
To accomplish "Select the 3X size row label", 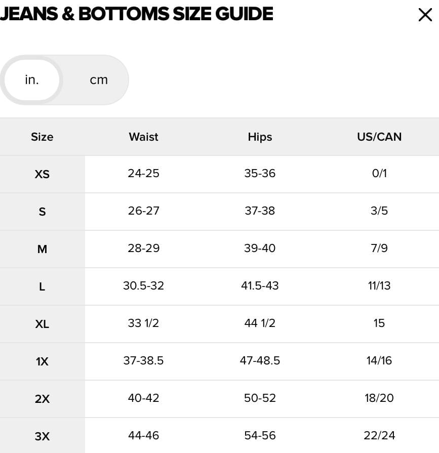I will tap(42, 436).
